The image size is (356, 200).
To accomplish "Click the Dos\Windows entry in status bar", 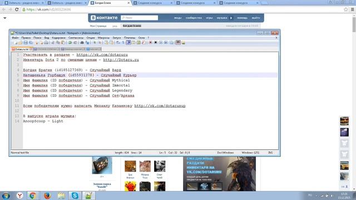I will [225, 153].
